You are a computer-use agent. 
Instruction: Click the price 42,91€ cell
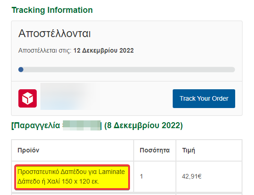point(209,176)
